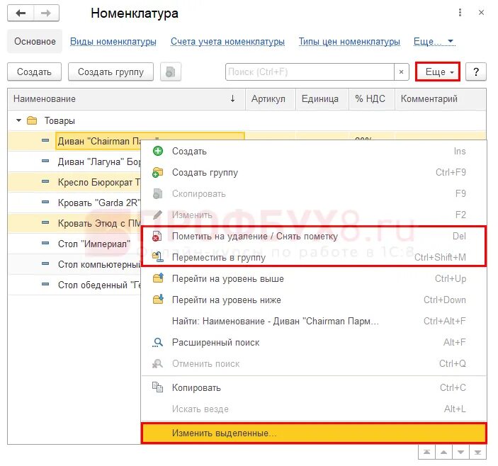Open help with the question mark button
Screen dimensions: 498x466
[x=476, y=72]
